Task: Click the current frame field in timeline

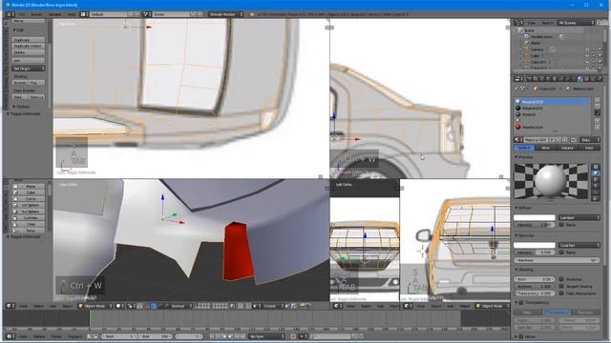Action: (189, 336)
